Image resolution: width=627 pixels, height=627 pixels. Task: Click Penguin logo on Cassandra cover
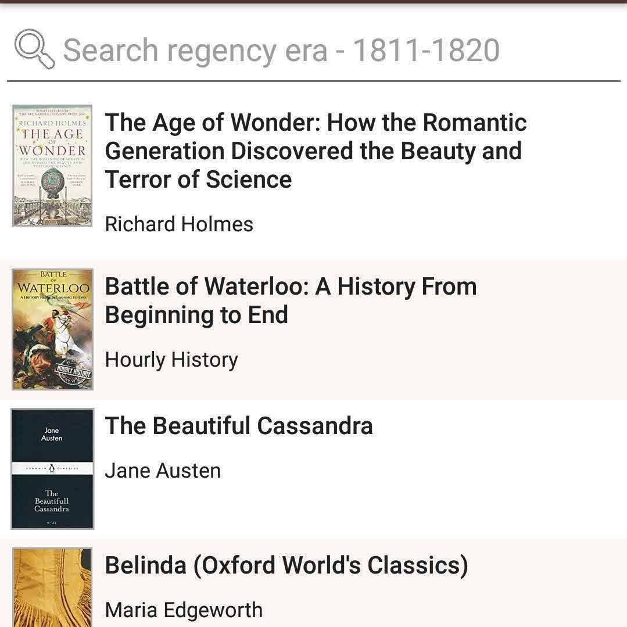click(x=52, y=467)
